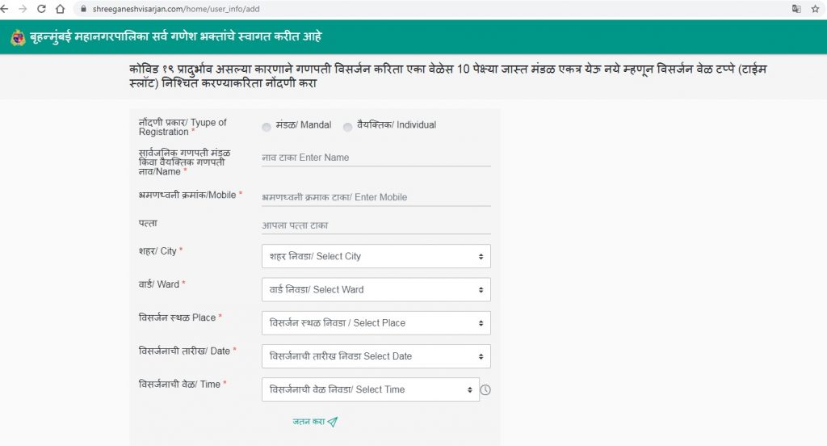Click the Enter Mobile number field

tap(376, 197)
